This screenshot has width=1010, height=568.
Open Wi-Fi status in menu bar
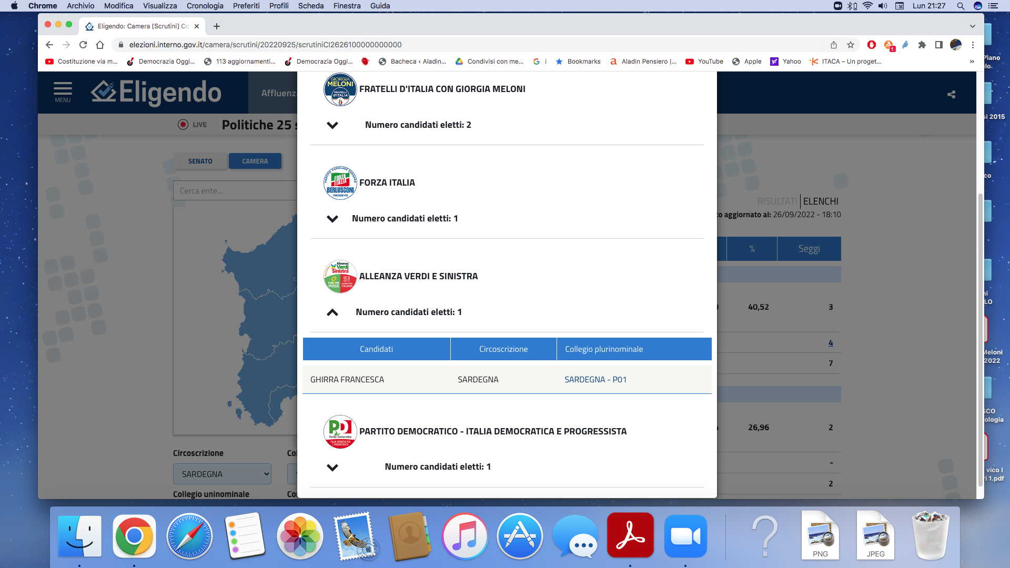tap(867, 6)
